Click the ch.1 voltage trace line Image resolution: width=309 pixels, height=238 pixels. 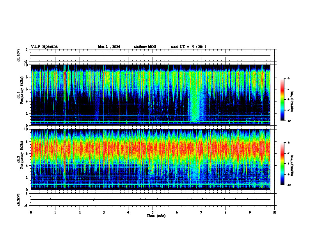click(x=151, y=55)
